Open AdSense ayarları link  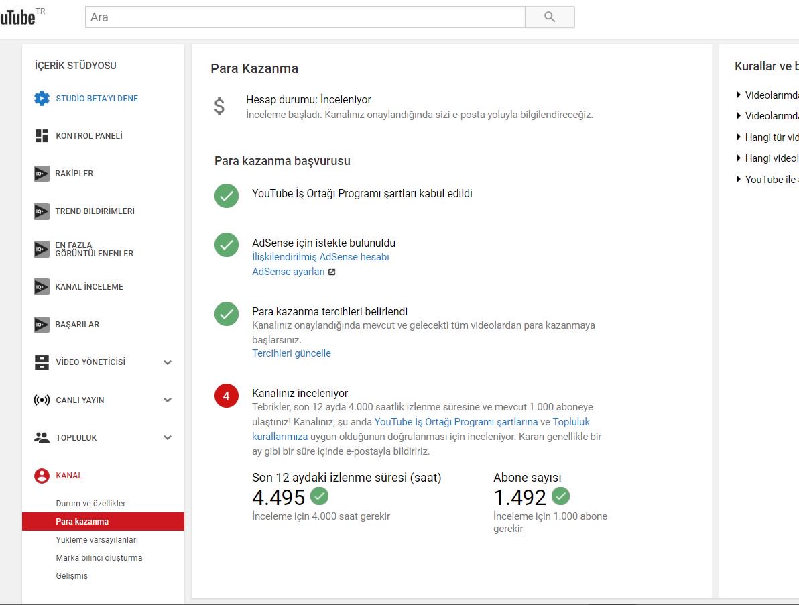click(x=288, y=272)
